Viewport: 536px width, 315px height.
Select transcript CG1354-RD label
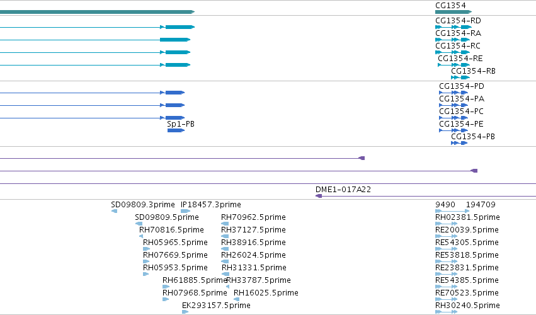coord(458,21)
